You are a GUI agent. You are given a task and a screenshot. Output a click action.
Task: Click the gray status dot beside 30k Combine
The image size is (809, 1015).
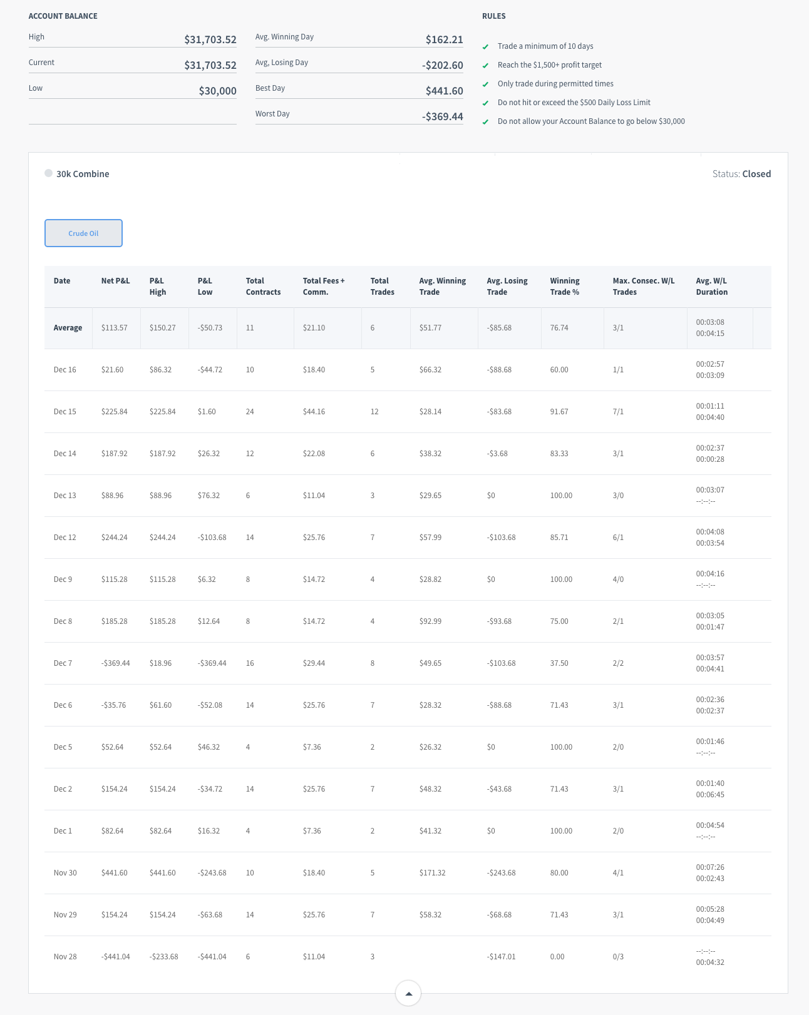[48, 173]
